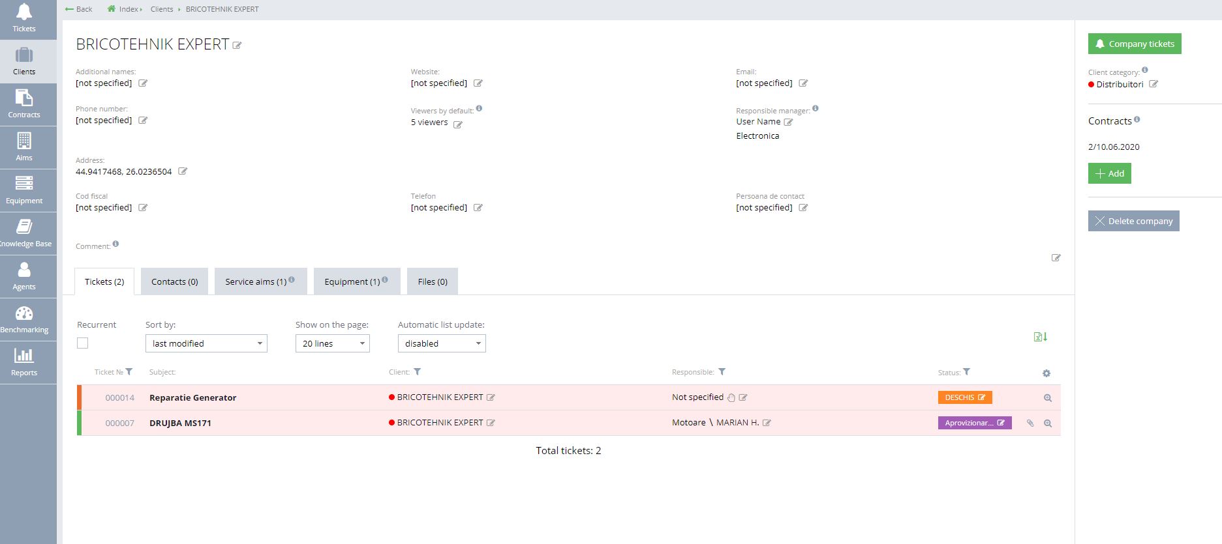Screen dimensions: 1222x544
Task: Open the Sort by dropdown
Action: coord(206,343)
